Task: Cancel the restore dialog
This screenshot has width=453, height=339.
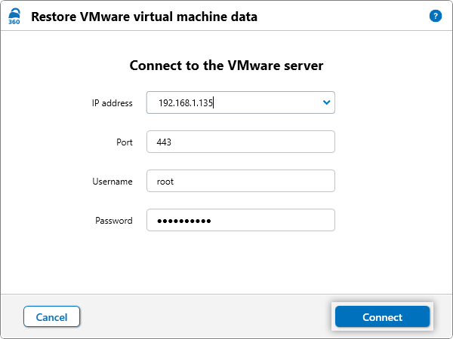Action: tap(51, 316)
